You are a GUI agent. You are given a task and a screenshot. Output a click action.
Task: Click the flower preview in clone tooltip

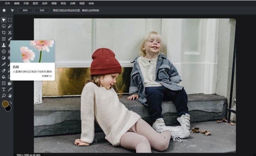pos(32,52)
